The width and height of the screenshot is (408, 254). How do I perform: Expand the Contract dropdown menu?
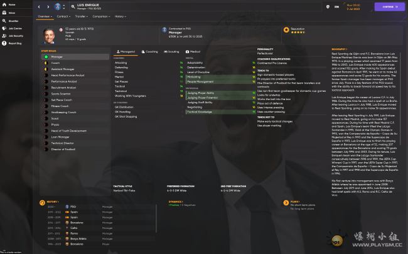tap(63, 16)
